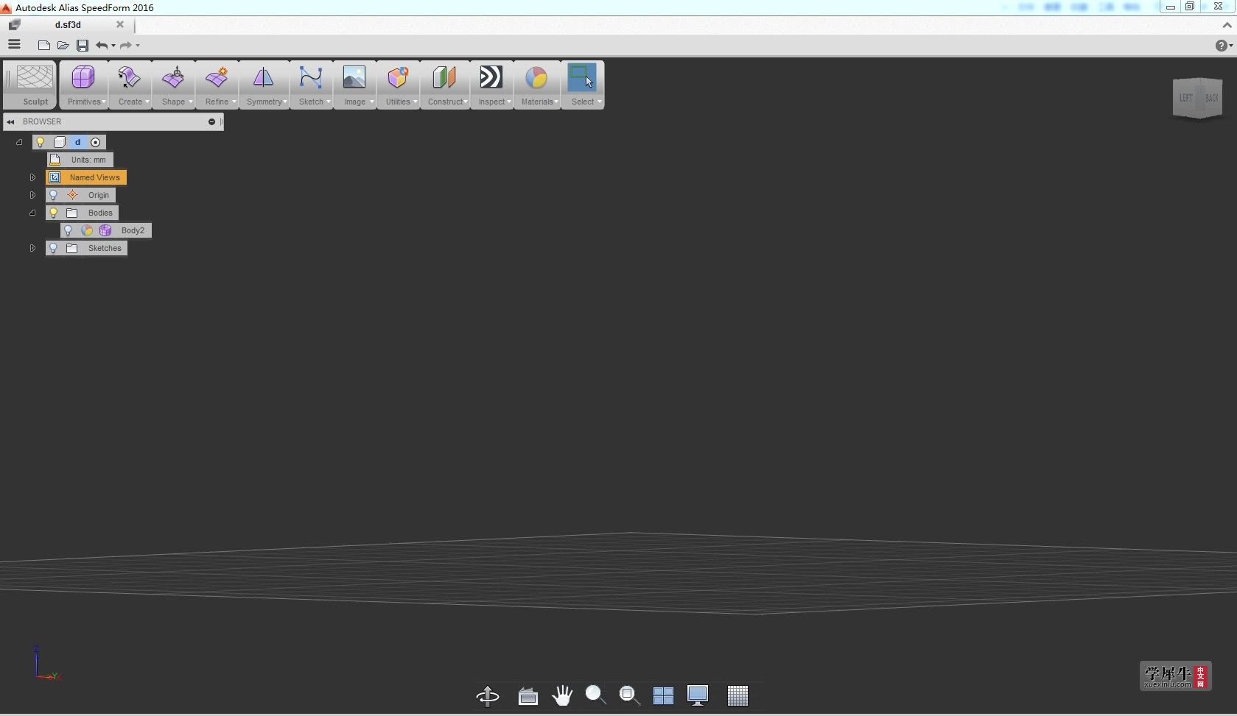Close the d.sf3d tab
Image resolution: width=1237 pixels, height=716 pixels.
[x=120, y=24]
